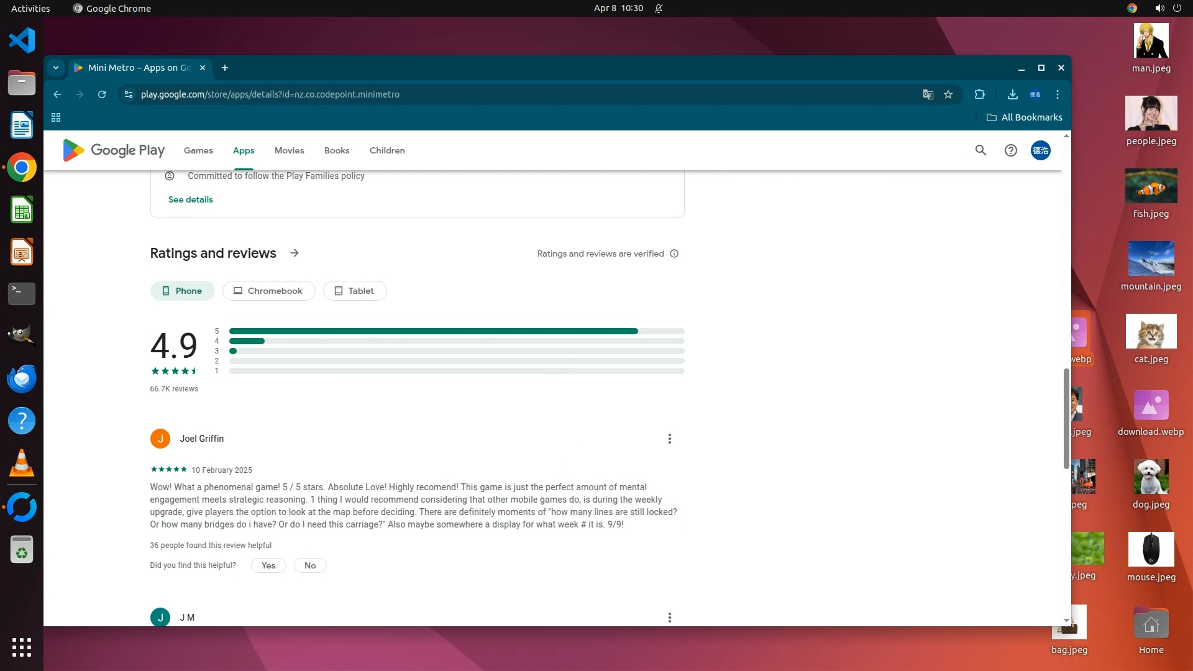
Task: Open the Google Play help icon
Action: pos(1011,150)
